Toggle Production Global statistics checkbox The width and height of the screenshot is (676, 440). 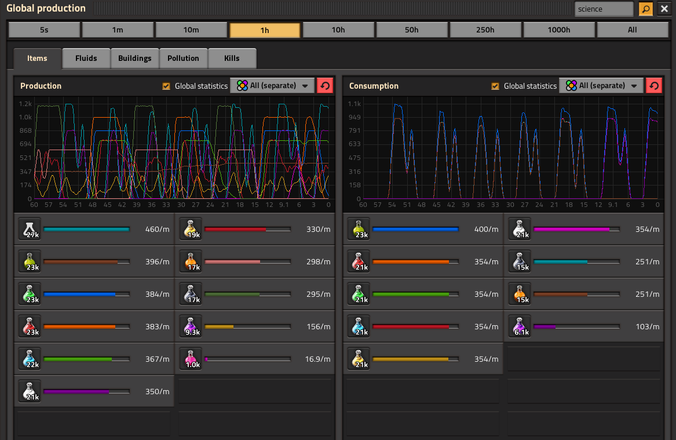click(166, 86)
